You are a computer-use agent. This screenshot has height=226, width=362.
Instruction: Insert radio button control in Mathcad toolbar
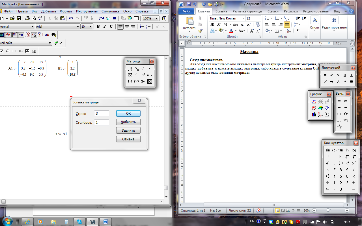pos(8,51)
